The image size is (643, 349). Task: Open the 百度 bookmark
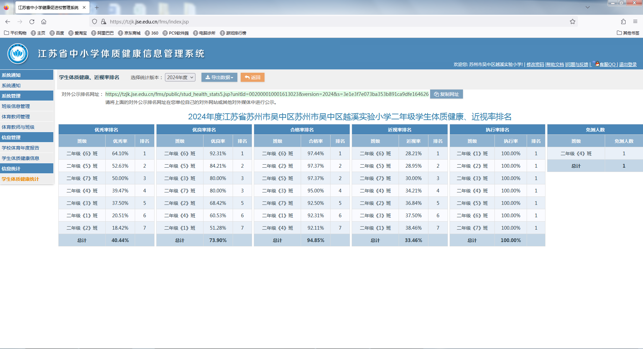57,33
